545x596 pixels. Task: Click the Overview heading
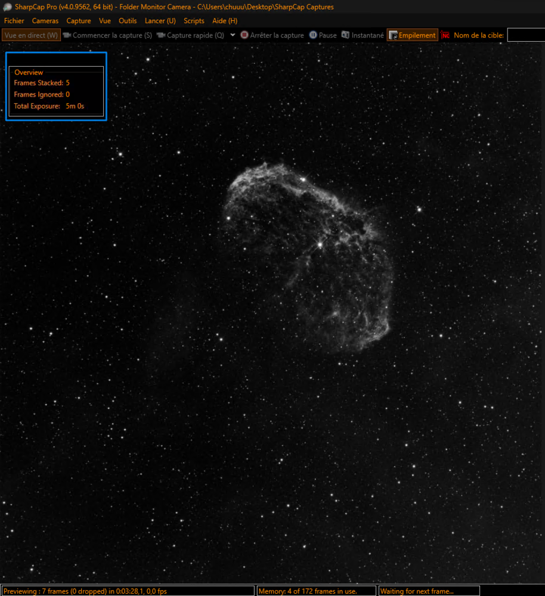[29, 72]
